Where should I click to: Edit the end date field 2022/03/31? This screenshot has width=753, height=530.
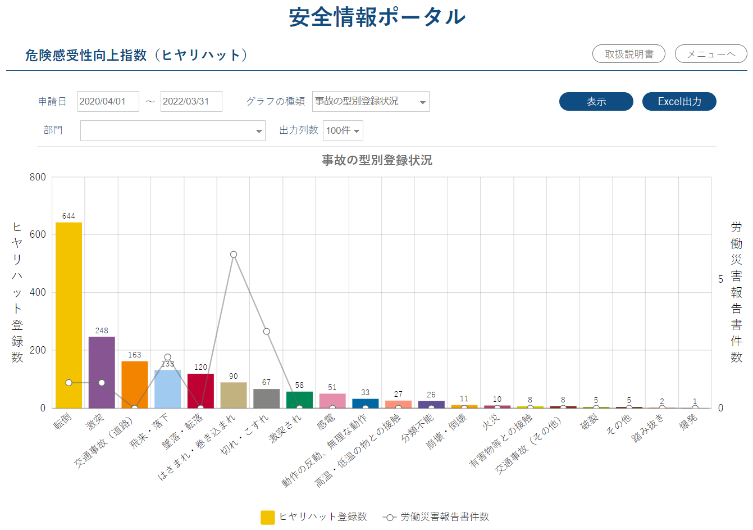(191, 102)
